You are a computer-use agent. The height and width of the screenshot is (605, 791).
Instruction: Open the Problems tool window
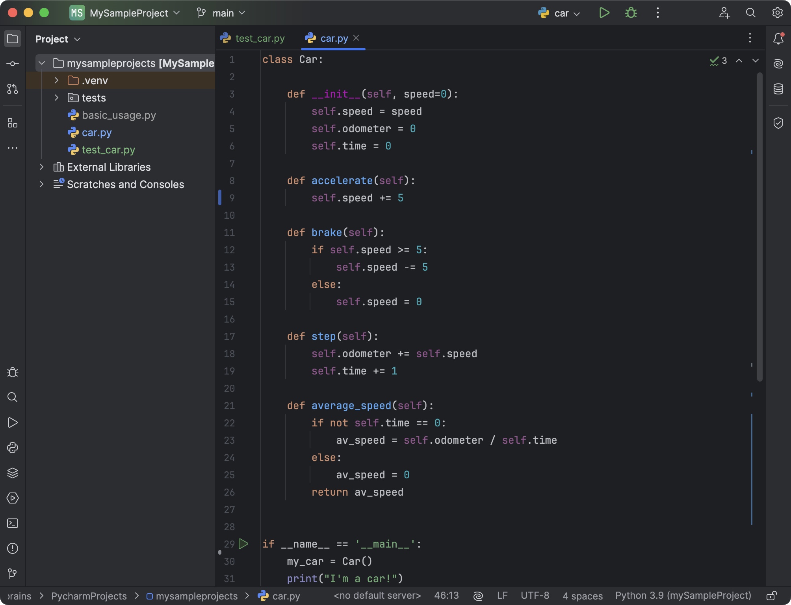click(12, 548)
